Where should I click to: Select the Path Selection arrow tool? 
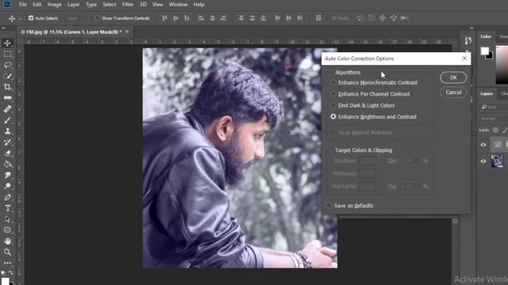point(7,219)
